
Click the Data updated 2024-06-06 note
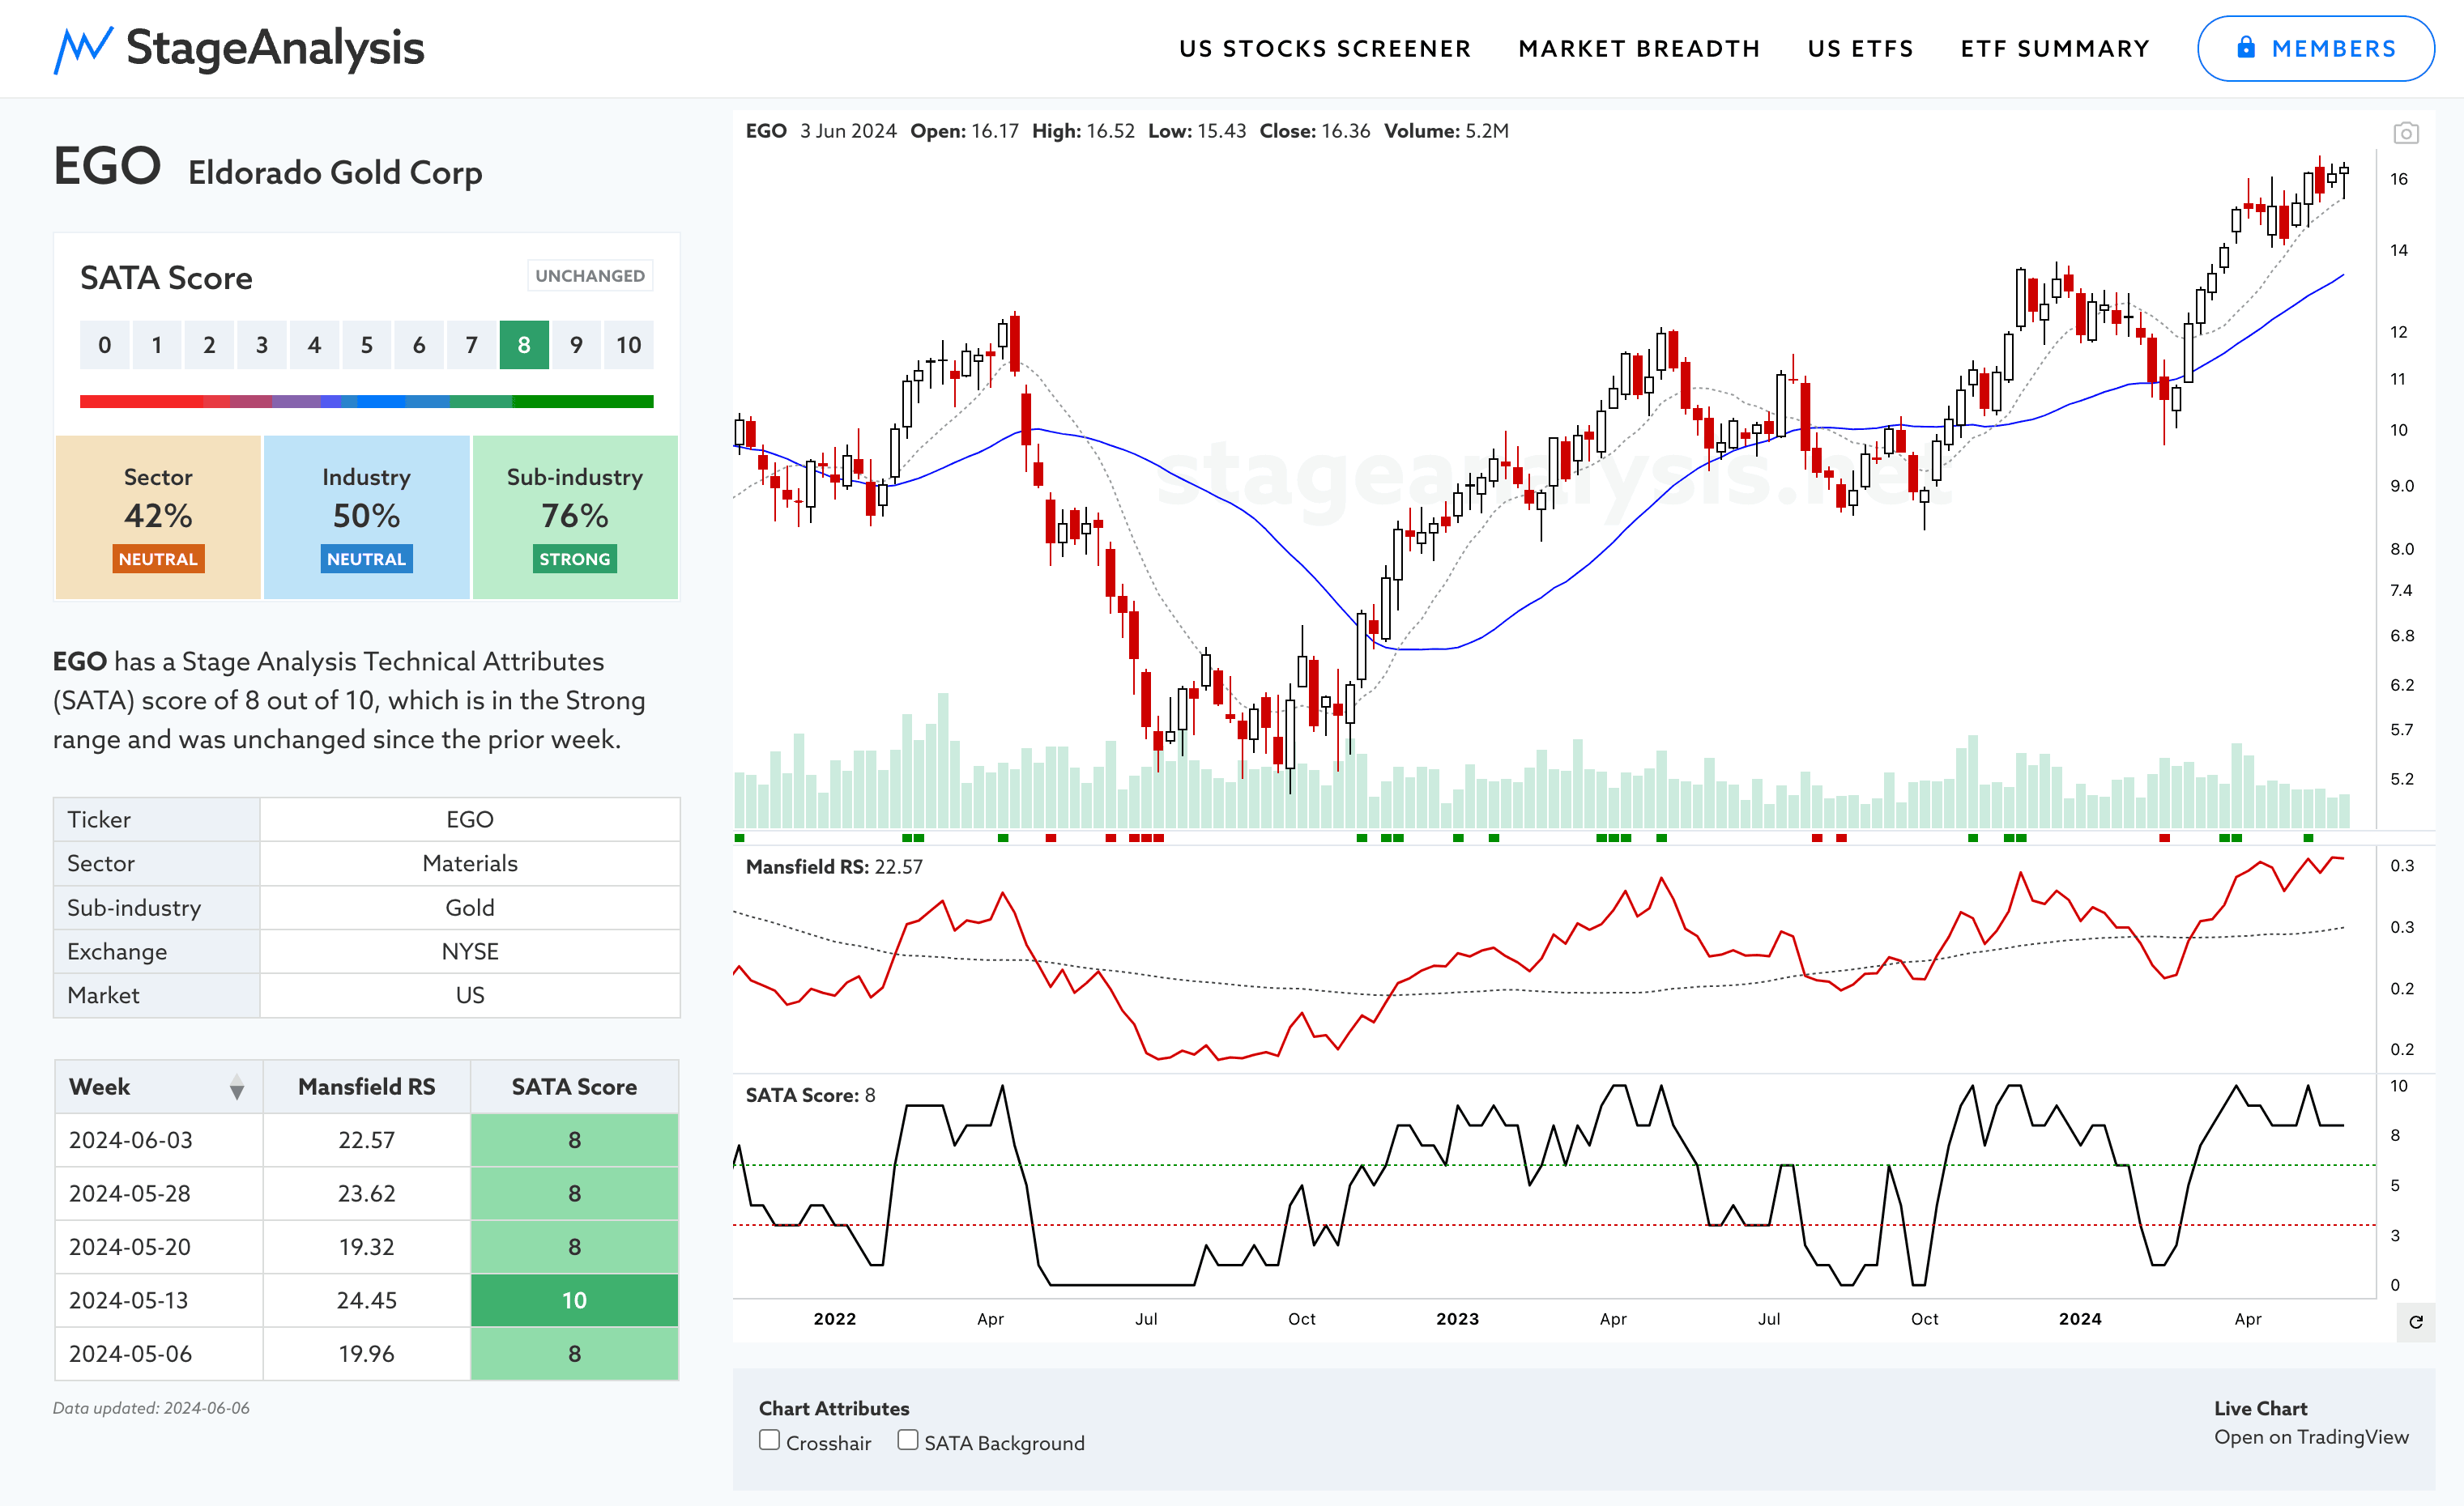click(x=151, y=1408)
